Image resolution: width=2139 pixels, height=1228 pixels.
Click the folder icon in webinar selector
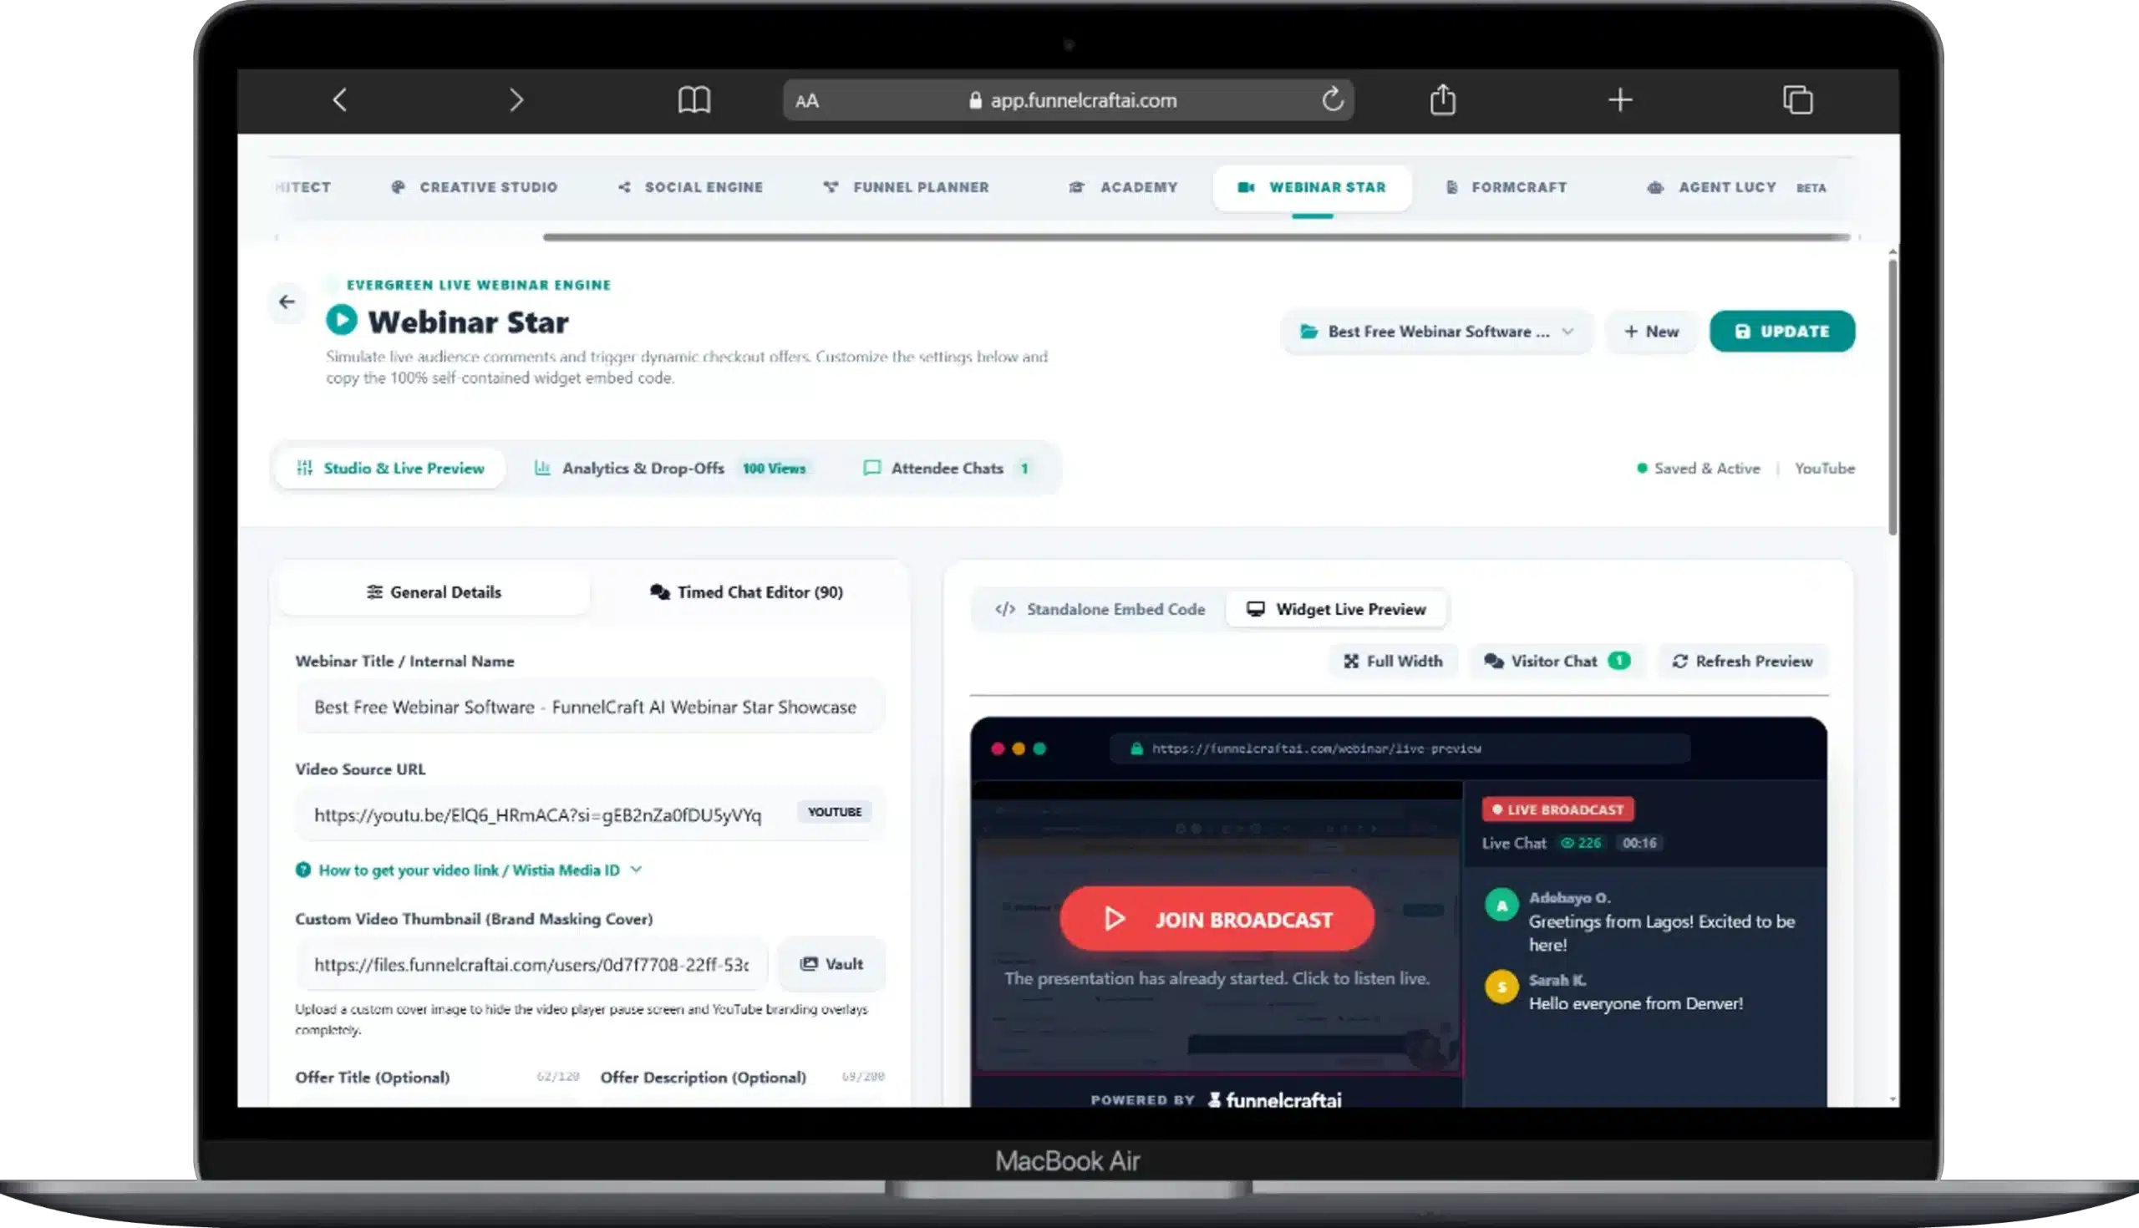pyautogui.click(x=1308, y=332)
